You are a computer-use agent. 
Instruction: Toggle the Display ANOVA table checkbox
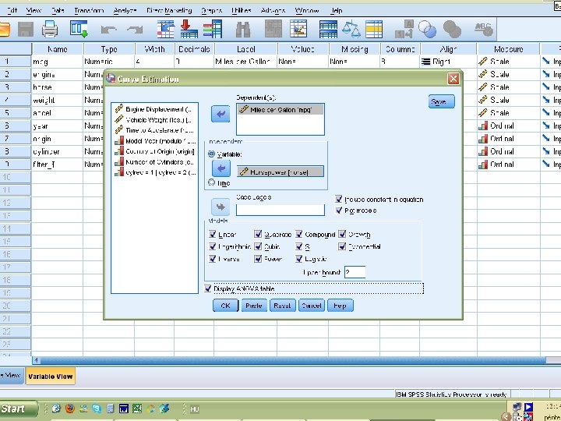[208, 288]
